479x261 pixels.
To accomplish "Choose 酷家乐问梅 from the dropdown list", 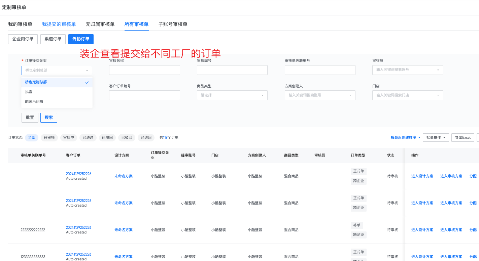I will coord(34,101).
